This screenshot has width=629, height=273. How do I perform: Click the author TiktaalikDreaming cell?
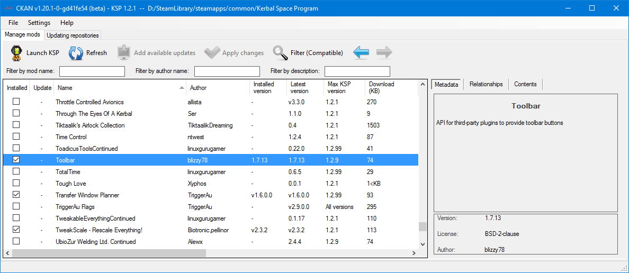pos(210,125)
